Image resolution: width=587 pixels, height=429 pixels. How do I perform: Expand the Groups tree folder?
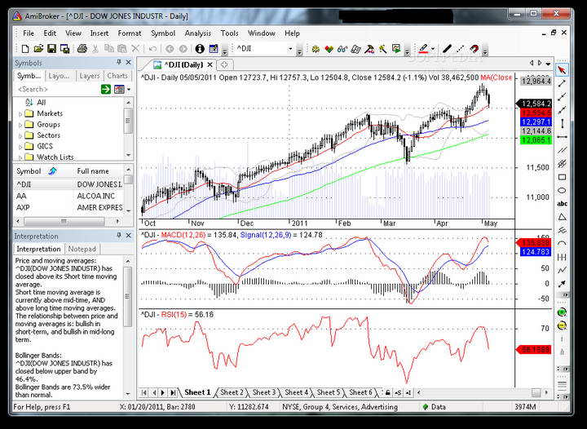pyautogui.click(x=20, y=125)
